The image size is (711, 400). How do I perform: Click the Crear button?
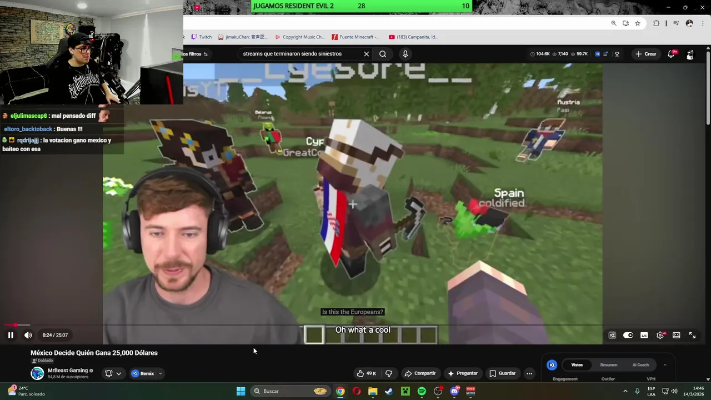tap(646, 54)
